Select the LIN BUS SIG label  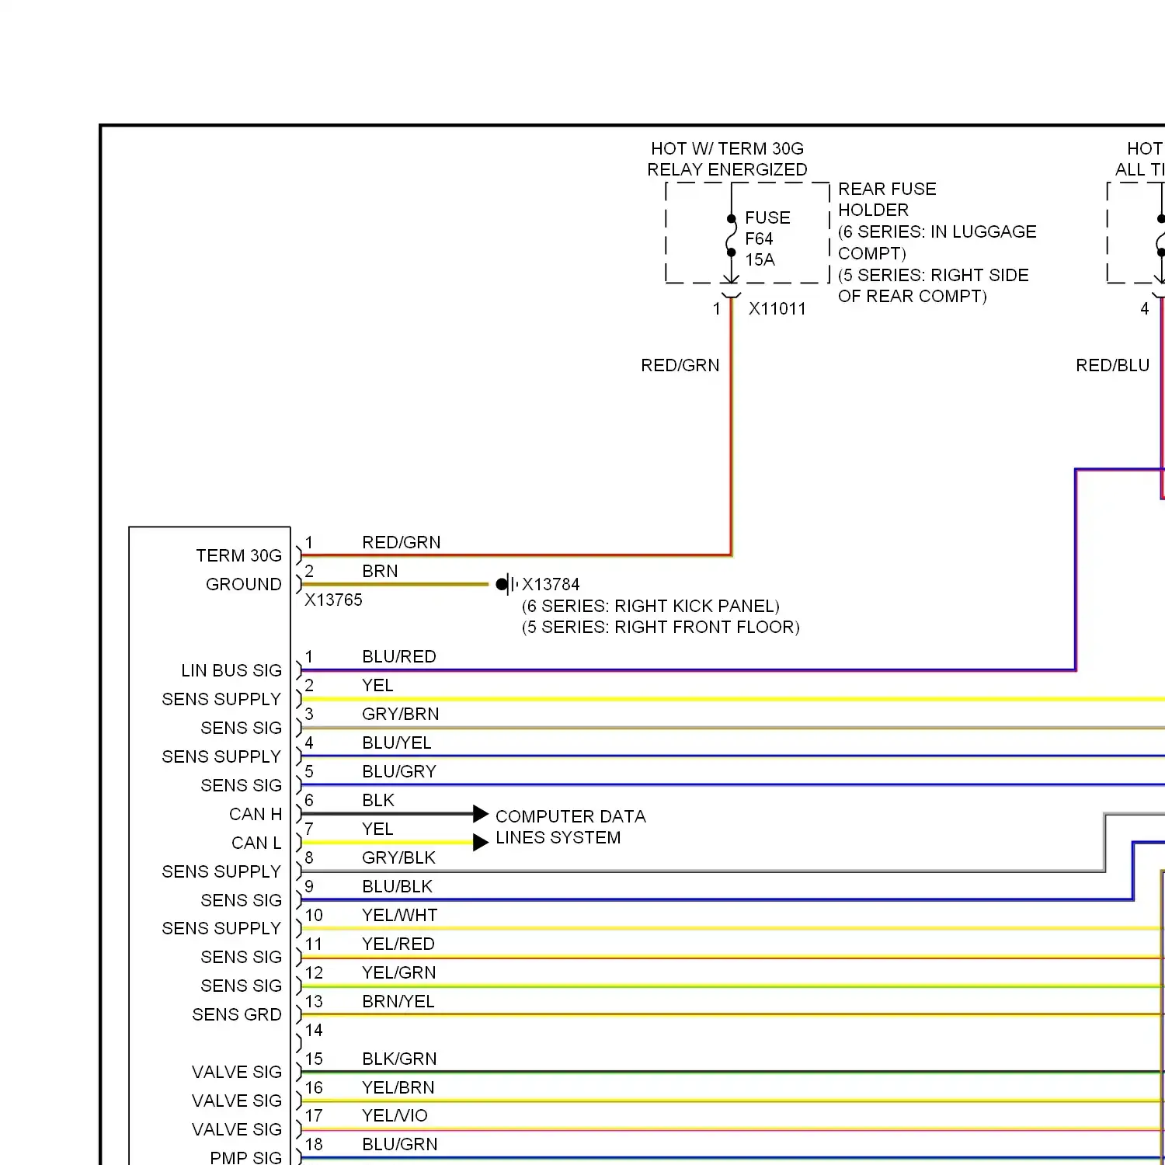pos(231,670)
